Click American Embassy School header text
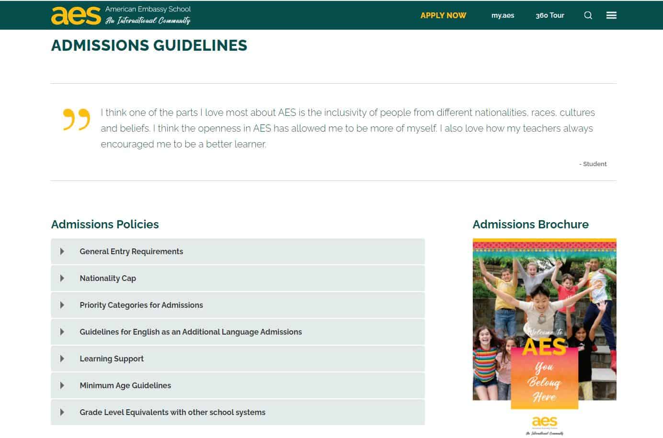 (x=148, y=9)
